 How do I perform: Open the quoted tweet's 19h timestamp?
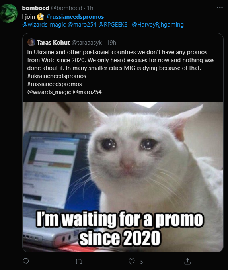[111, 43]
